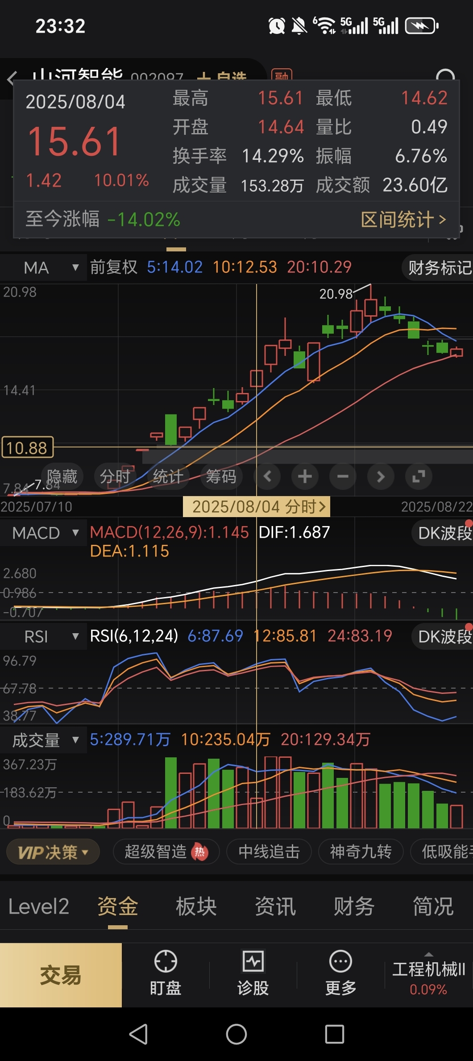Toggle 筹码 chip distribution
The width and height of the screenshot is (473, 1061).
tap(221, 476)
